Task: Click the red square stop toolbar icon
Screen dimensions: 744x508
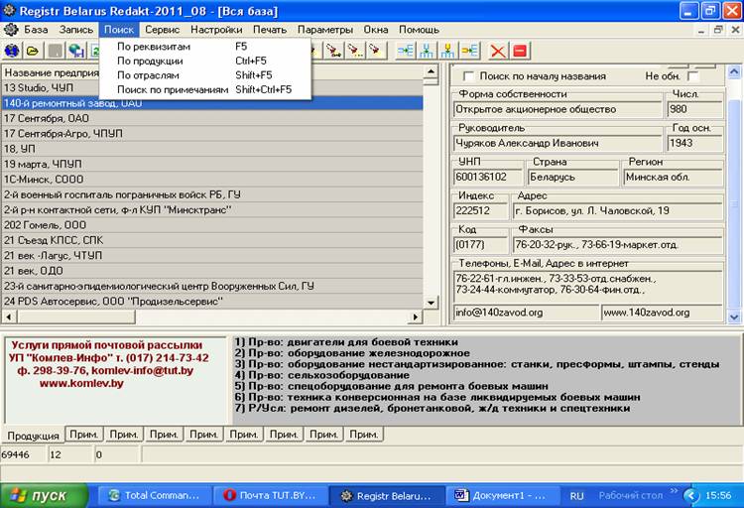Action: [x=520, y=51]
